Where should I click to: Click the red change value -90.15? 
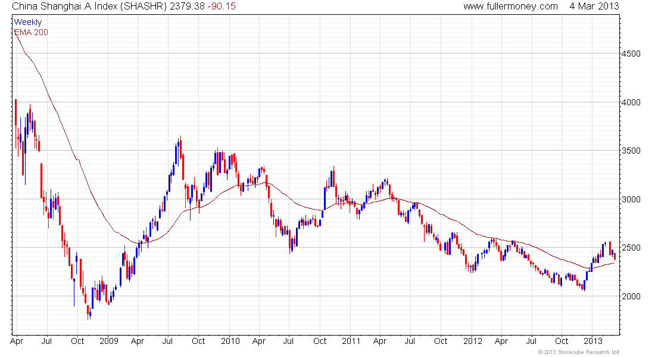coord(222,7)
